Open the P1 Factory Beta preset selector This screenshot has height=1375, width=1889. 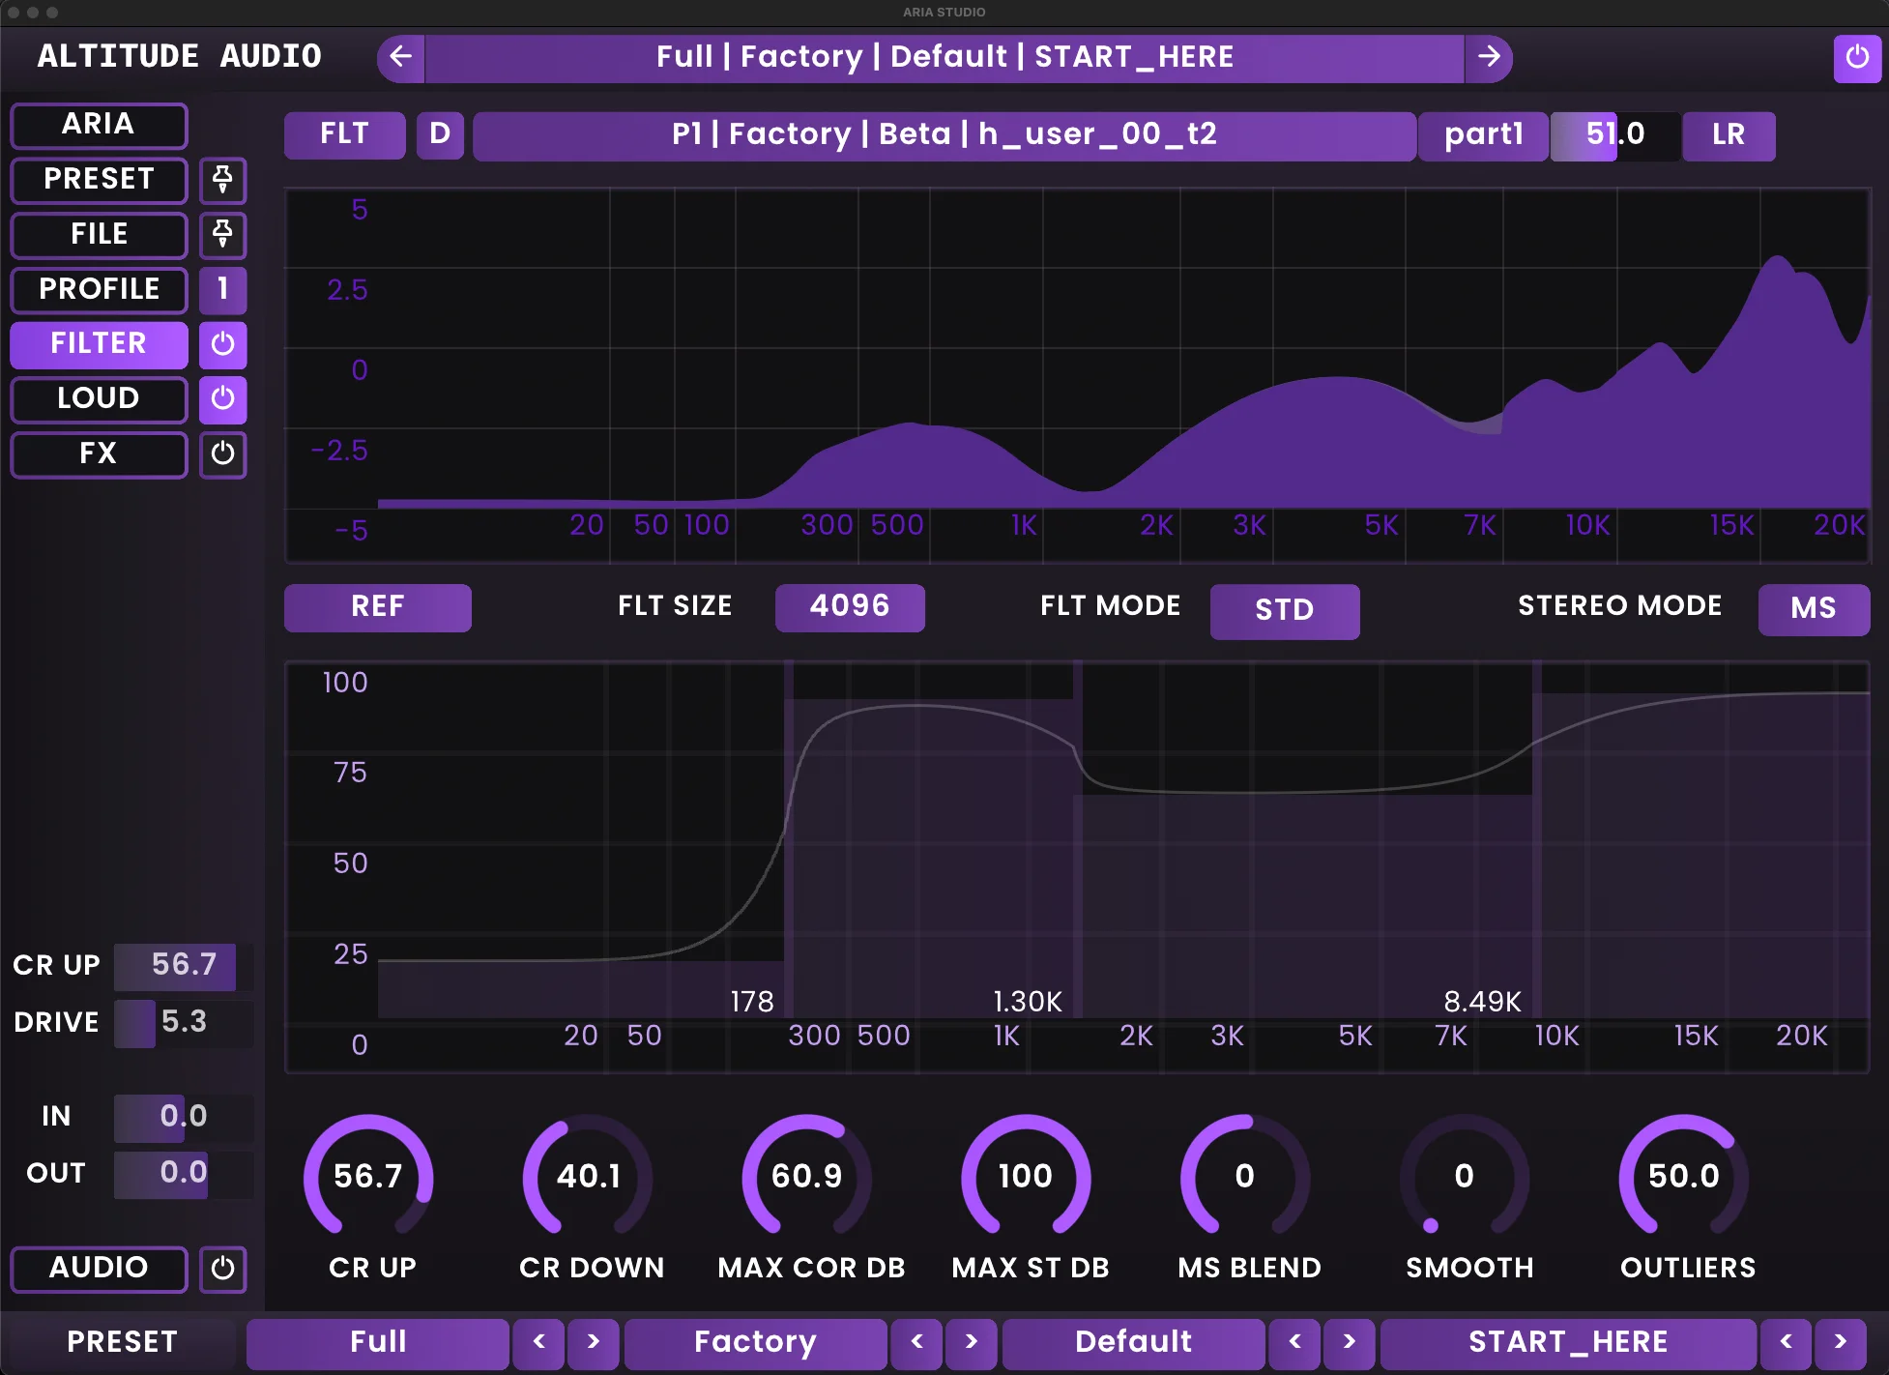pos(941,134)
